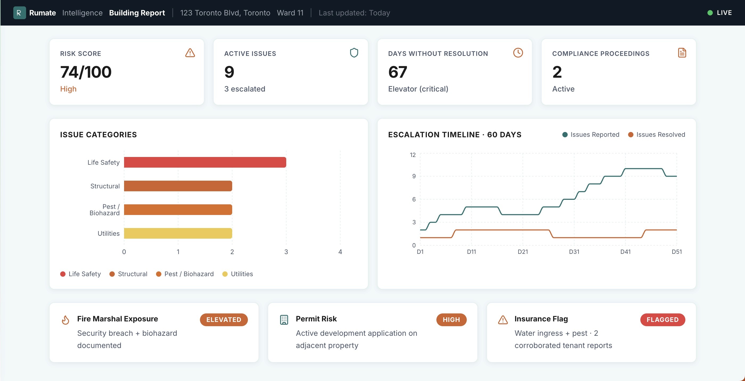This screenshot has height=381, width=745.
Task: Toggle Life Safety legend item below chart
Action: point(80,274)
